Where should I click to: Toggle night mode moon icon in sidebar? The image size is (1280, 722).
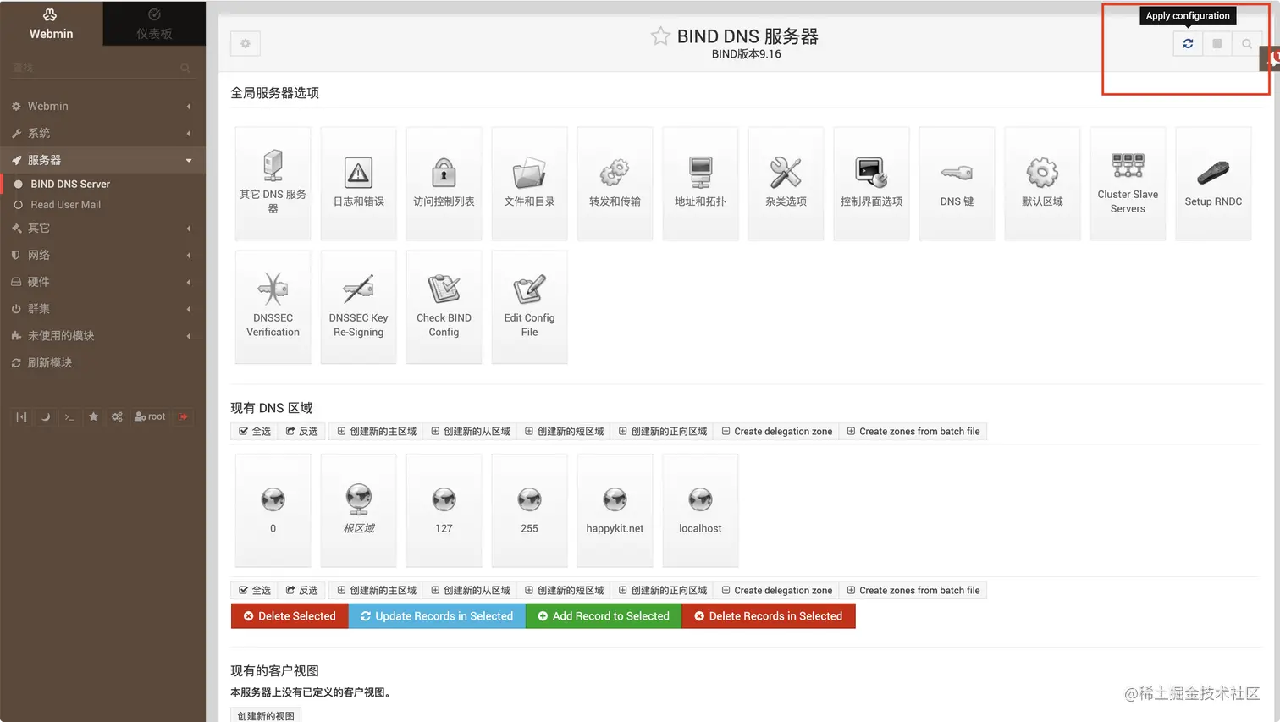point(46,416)
